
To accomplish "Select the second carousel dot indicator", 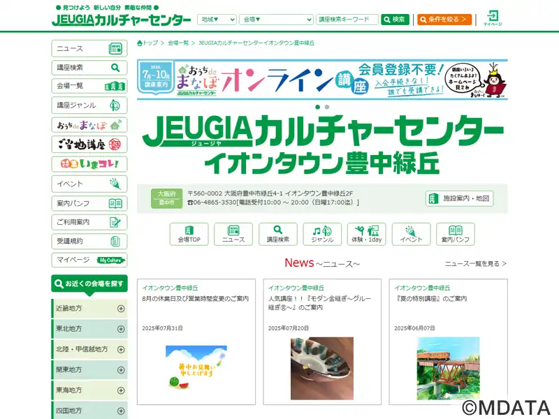I will click(x=327, y=107).
